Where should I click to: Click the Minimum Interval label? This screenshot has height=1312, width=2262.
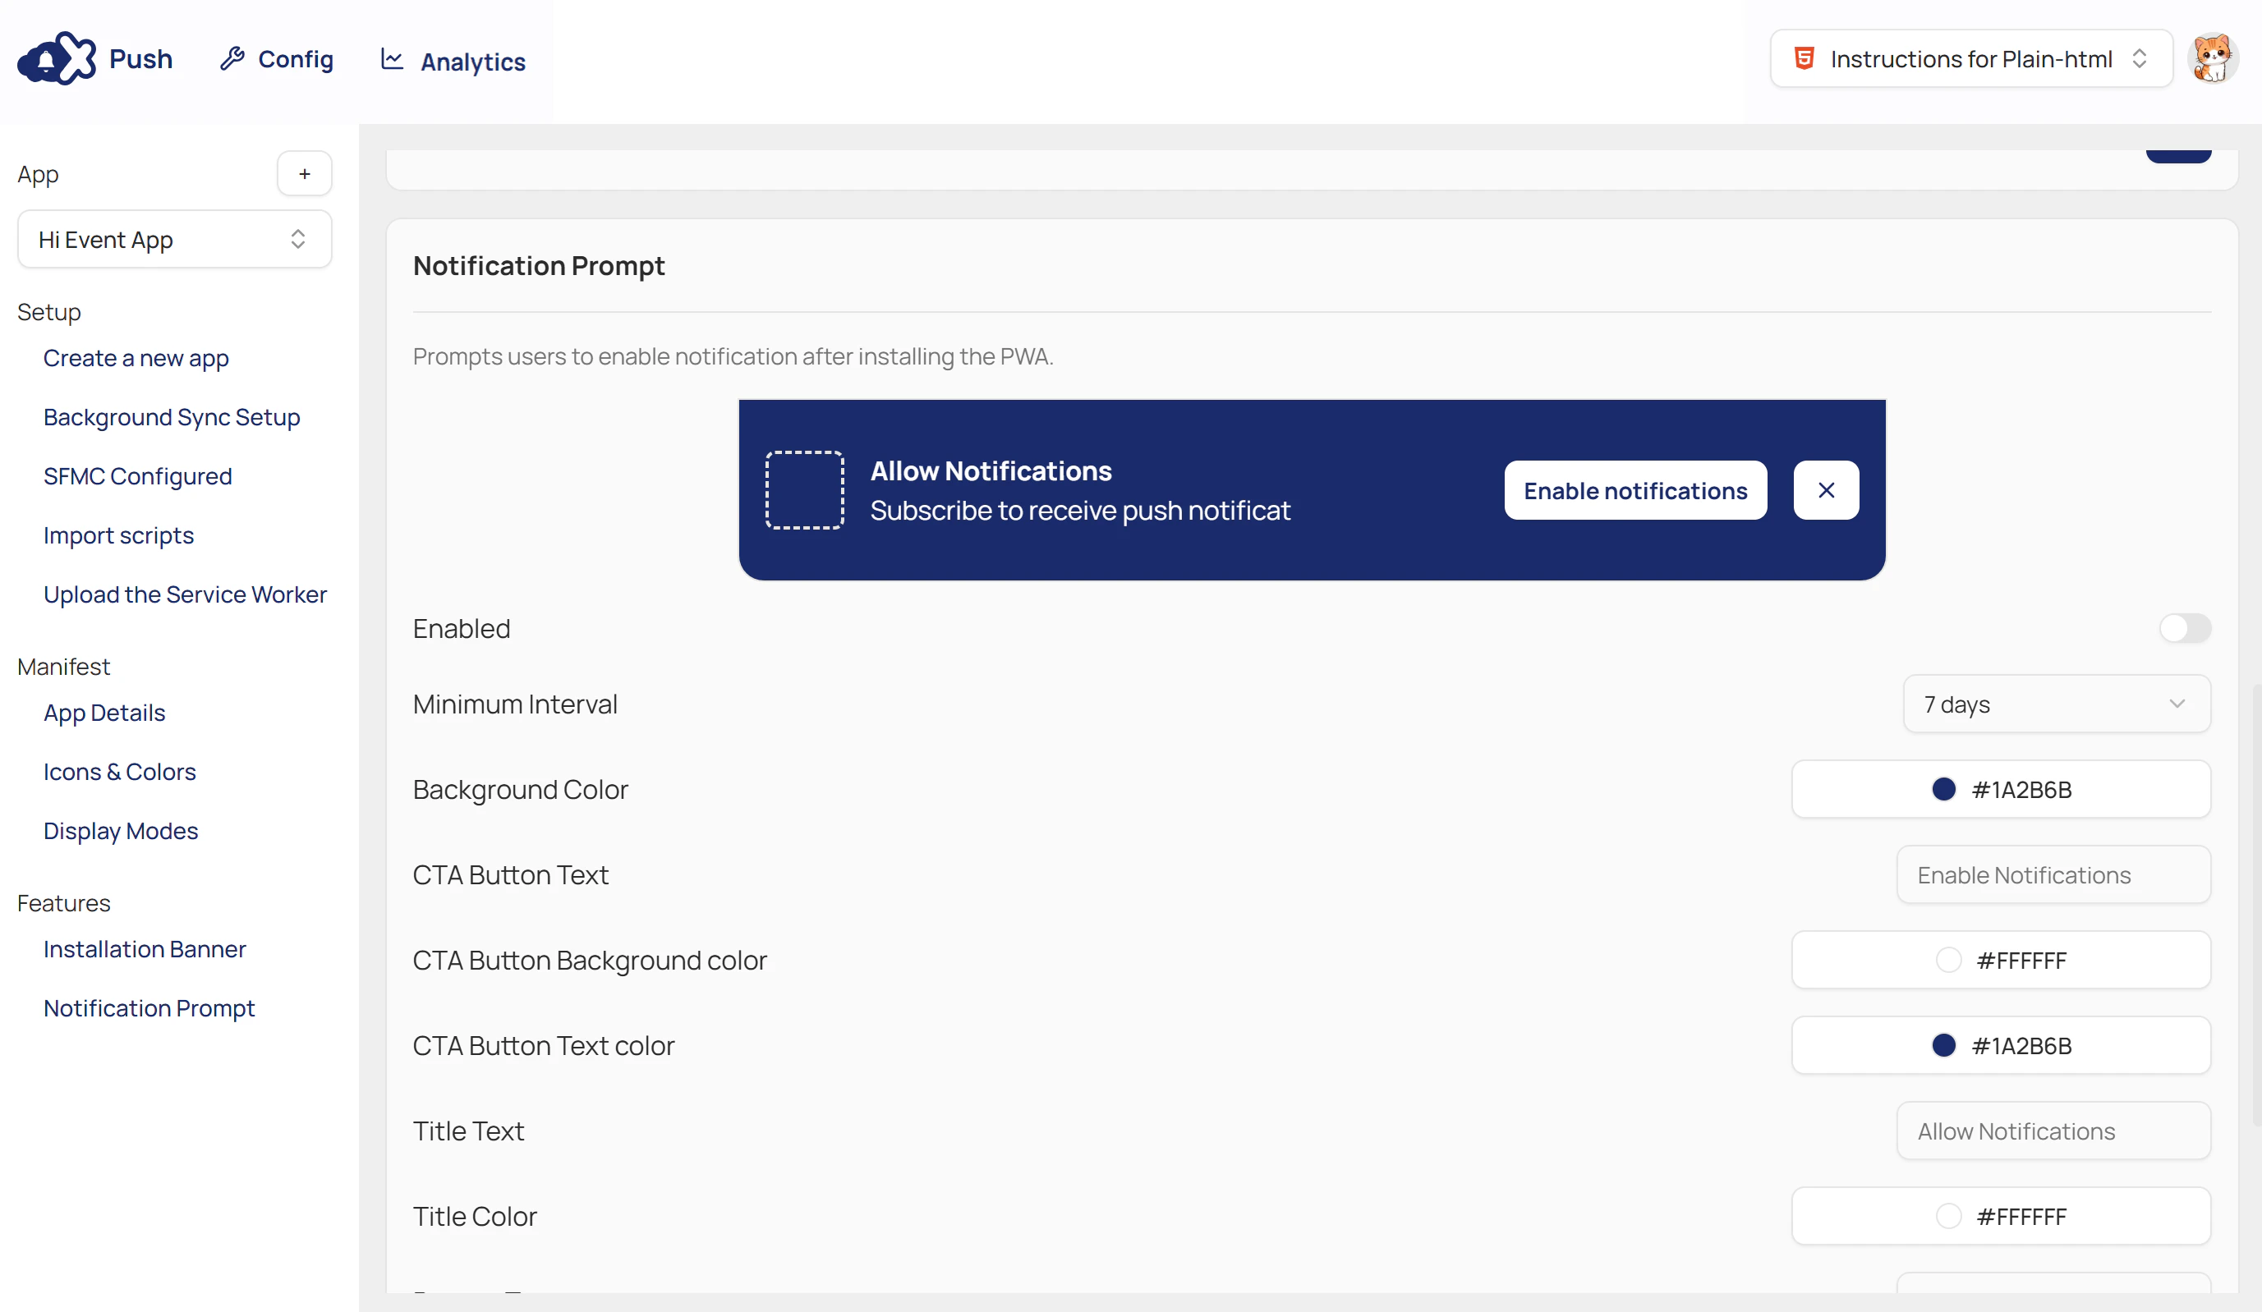coord(515,704)
